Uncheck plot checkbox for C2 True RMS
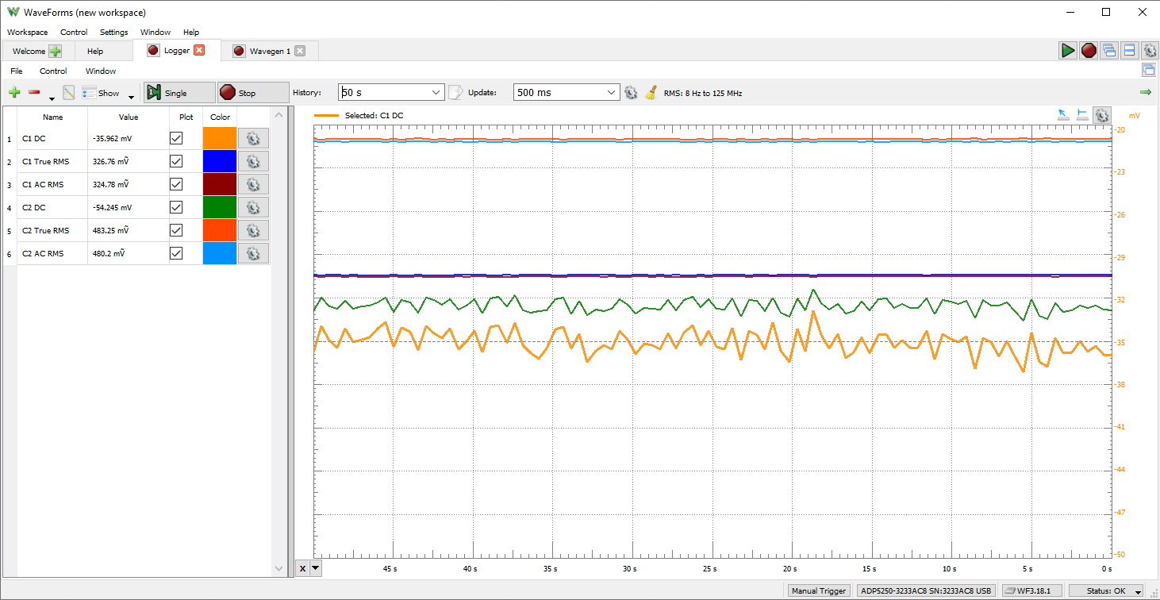Screen dimensions: 1160x600 point(176,230)
